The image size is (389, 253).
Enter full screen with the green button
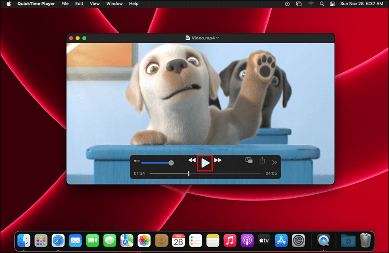click(x=84, y=38)
